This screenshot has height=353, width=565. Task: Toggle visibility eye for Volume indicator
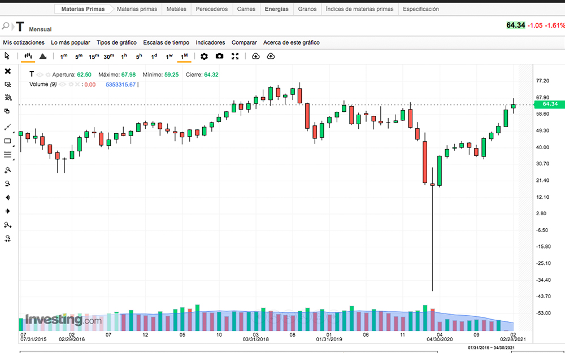pos(63,85)
